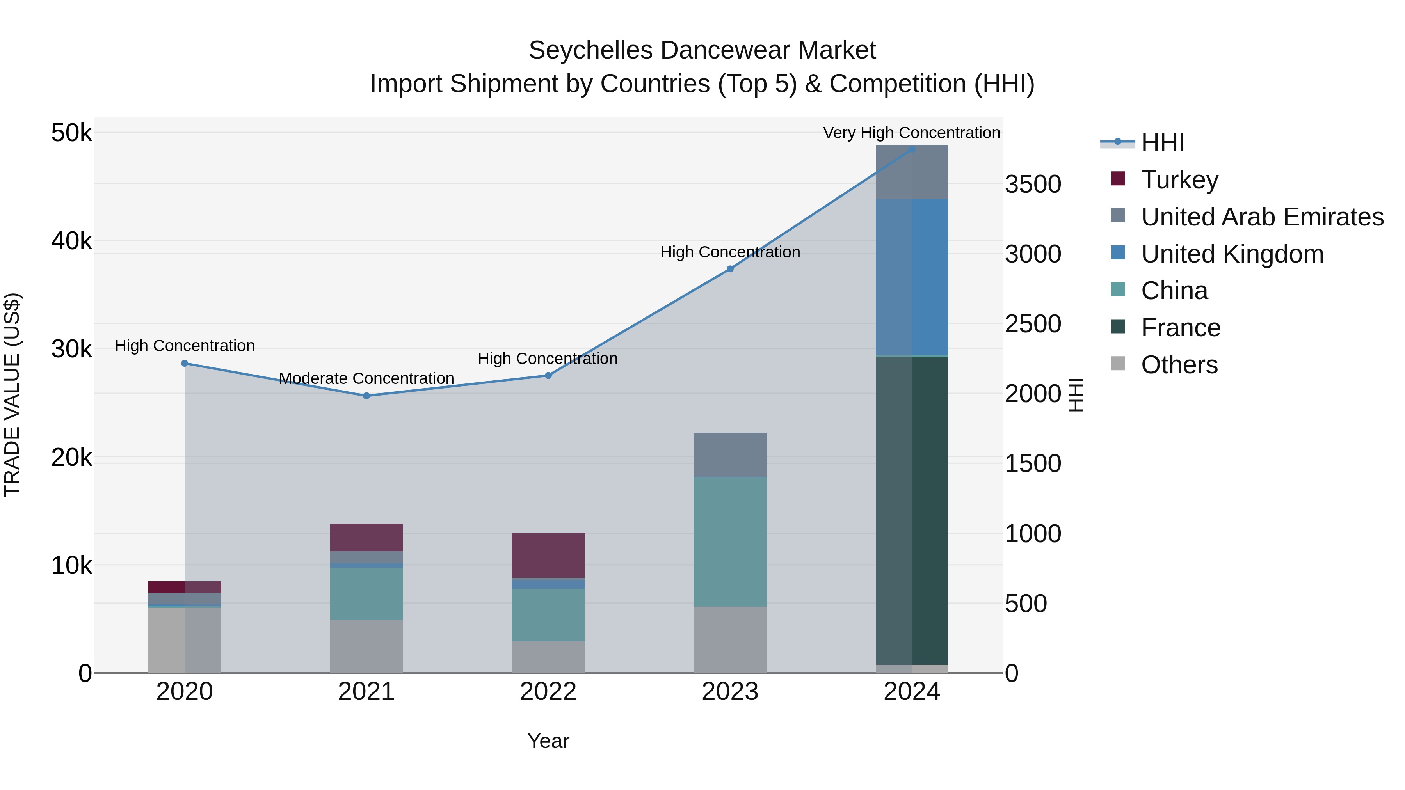Image resolution: width=1405 pixels, height=790 pixels.
Task: Click the 2000 HHI axis tick label
Action: click(1033, 394)
